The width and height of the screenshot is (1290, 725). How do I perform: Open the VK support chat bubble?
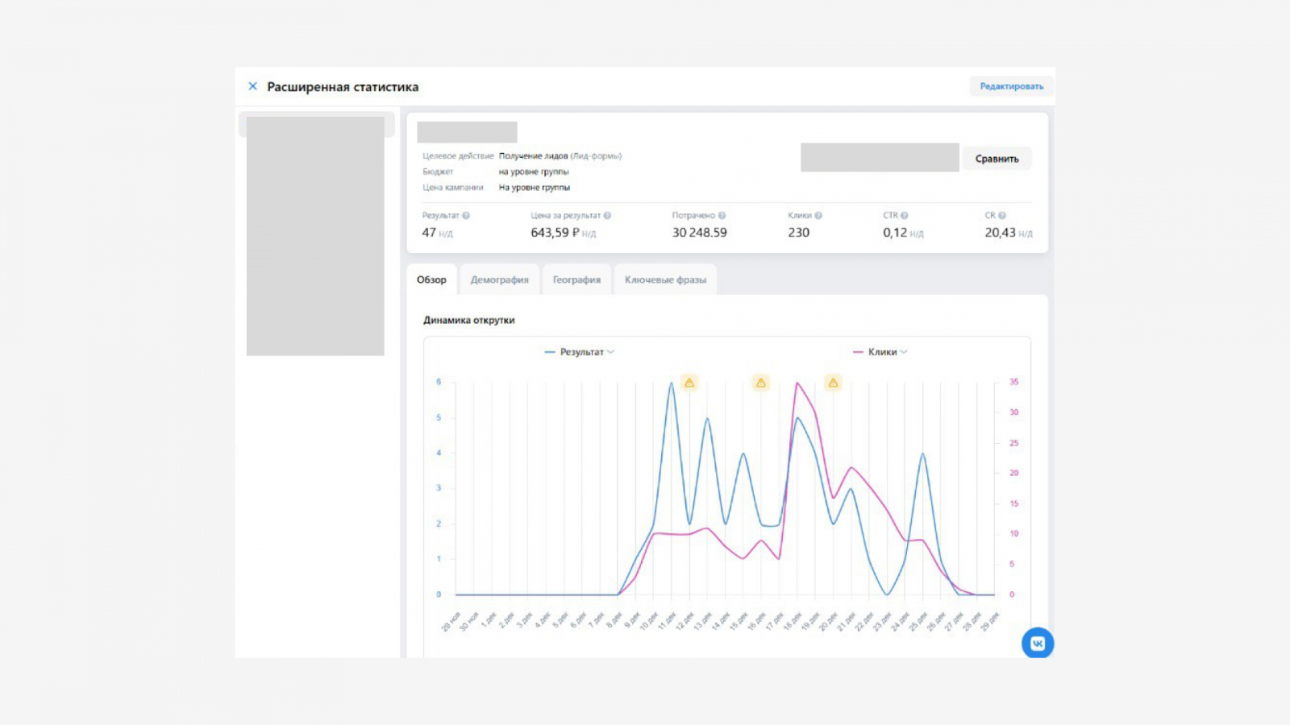(1037, 643)
